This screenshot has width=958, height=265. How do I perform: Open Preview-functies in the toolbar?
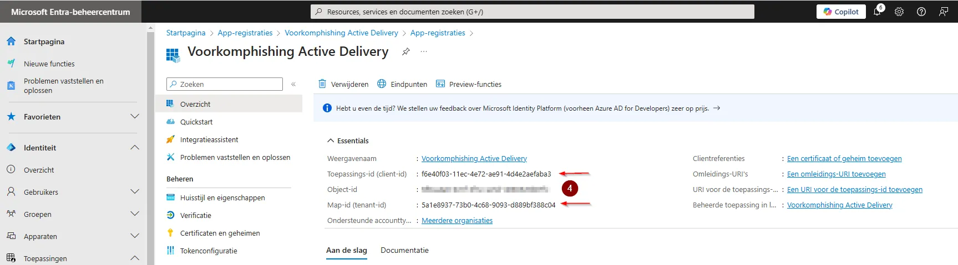[469, 84]
